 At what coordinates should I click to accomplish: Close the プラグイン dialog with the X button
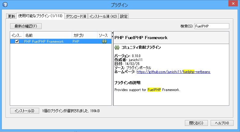pyautogui.click(x=233, y=4)
